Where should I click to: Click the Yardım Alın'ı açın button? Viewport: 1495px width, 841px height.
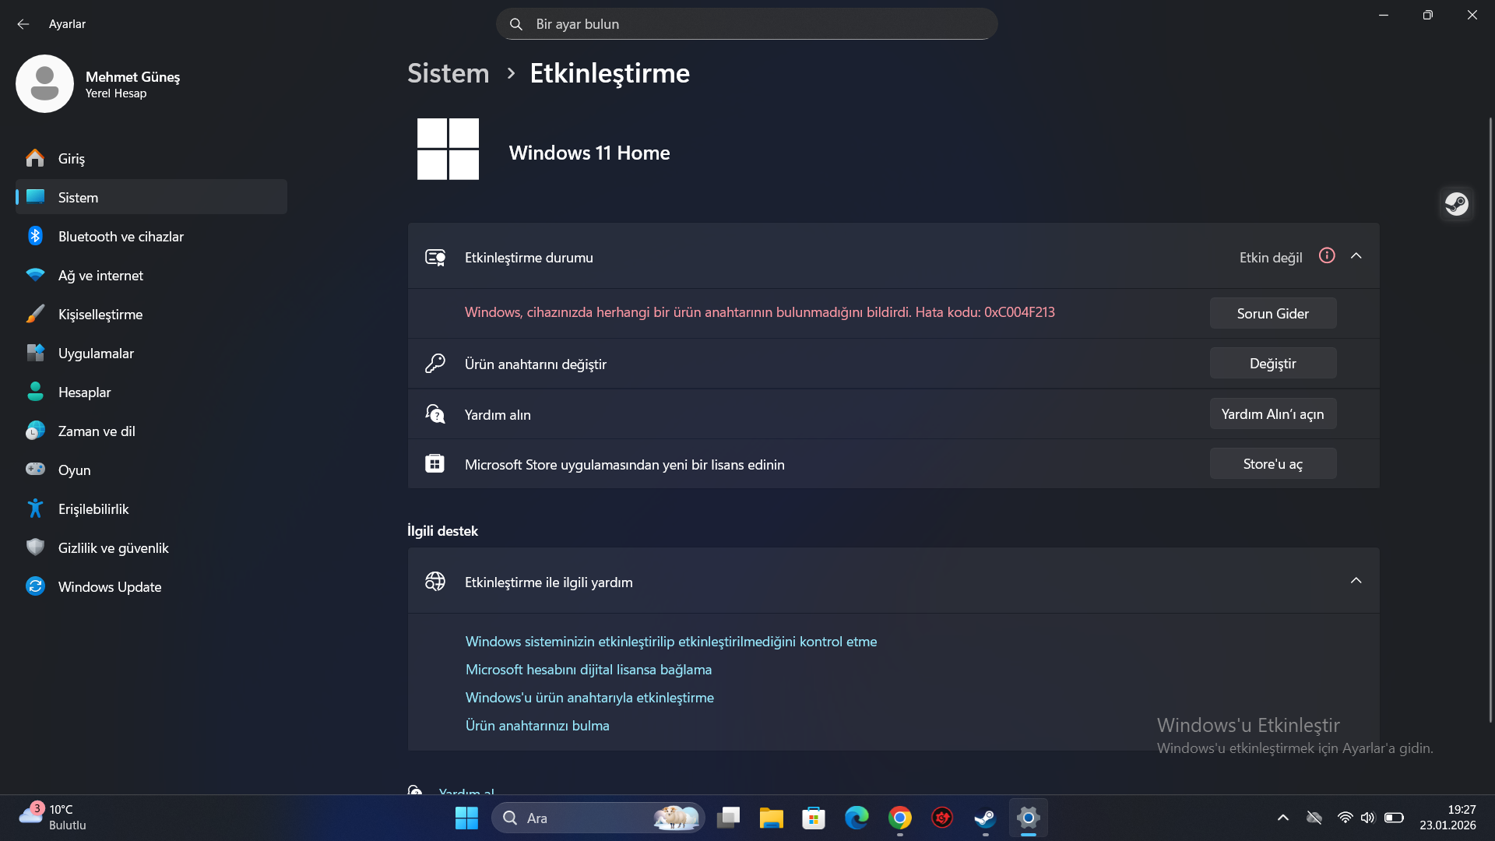coord(1273,413)
